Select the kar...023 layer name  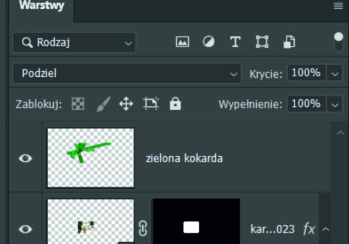[272, 229]
